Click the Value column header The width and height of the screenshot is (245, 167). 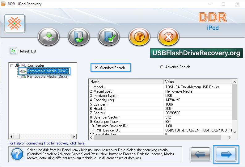point(198,81)
